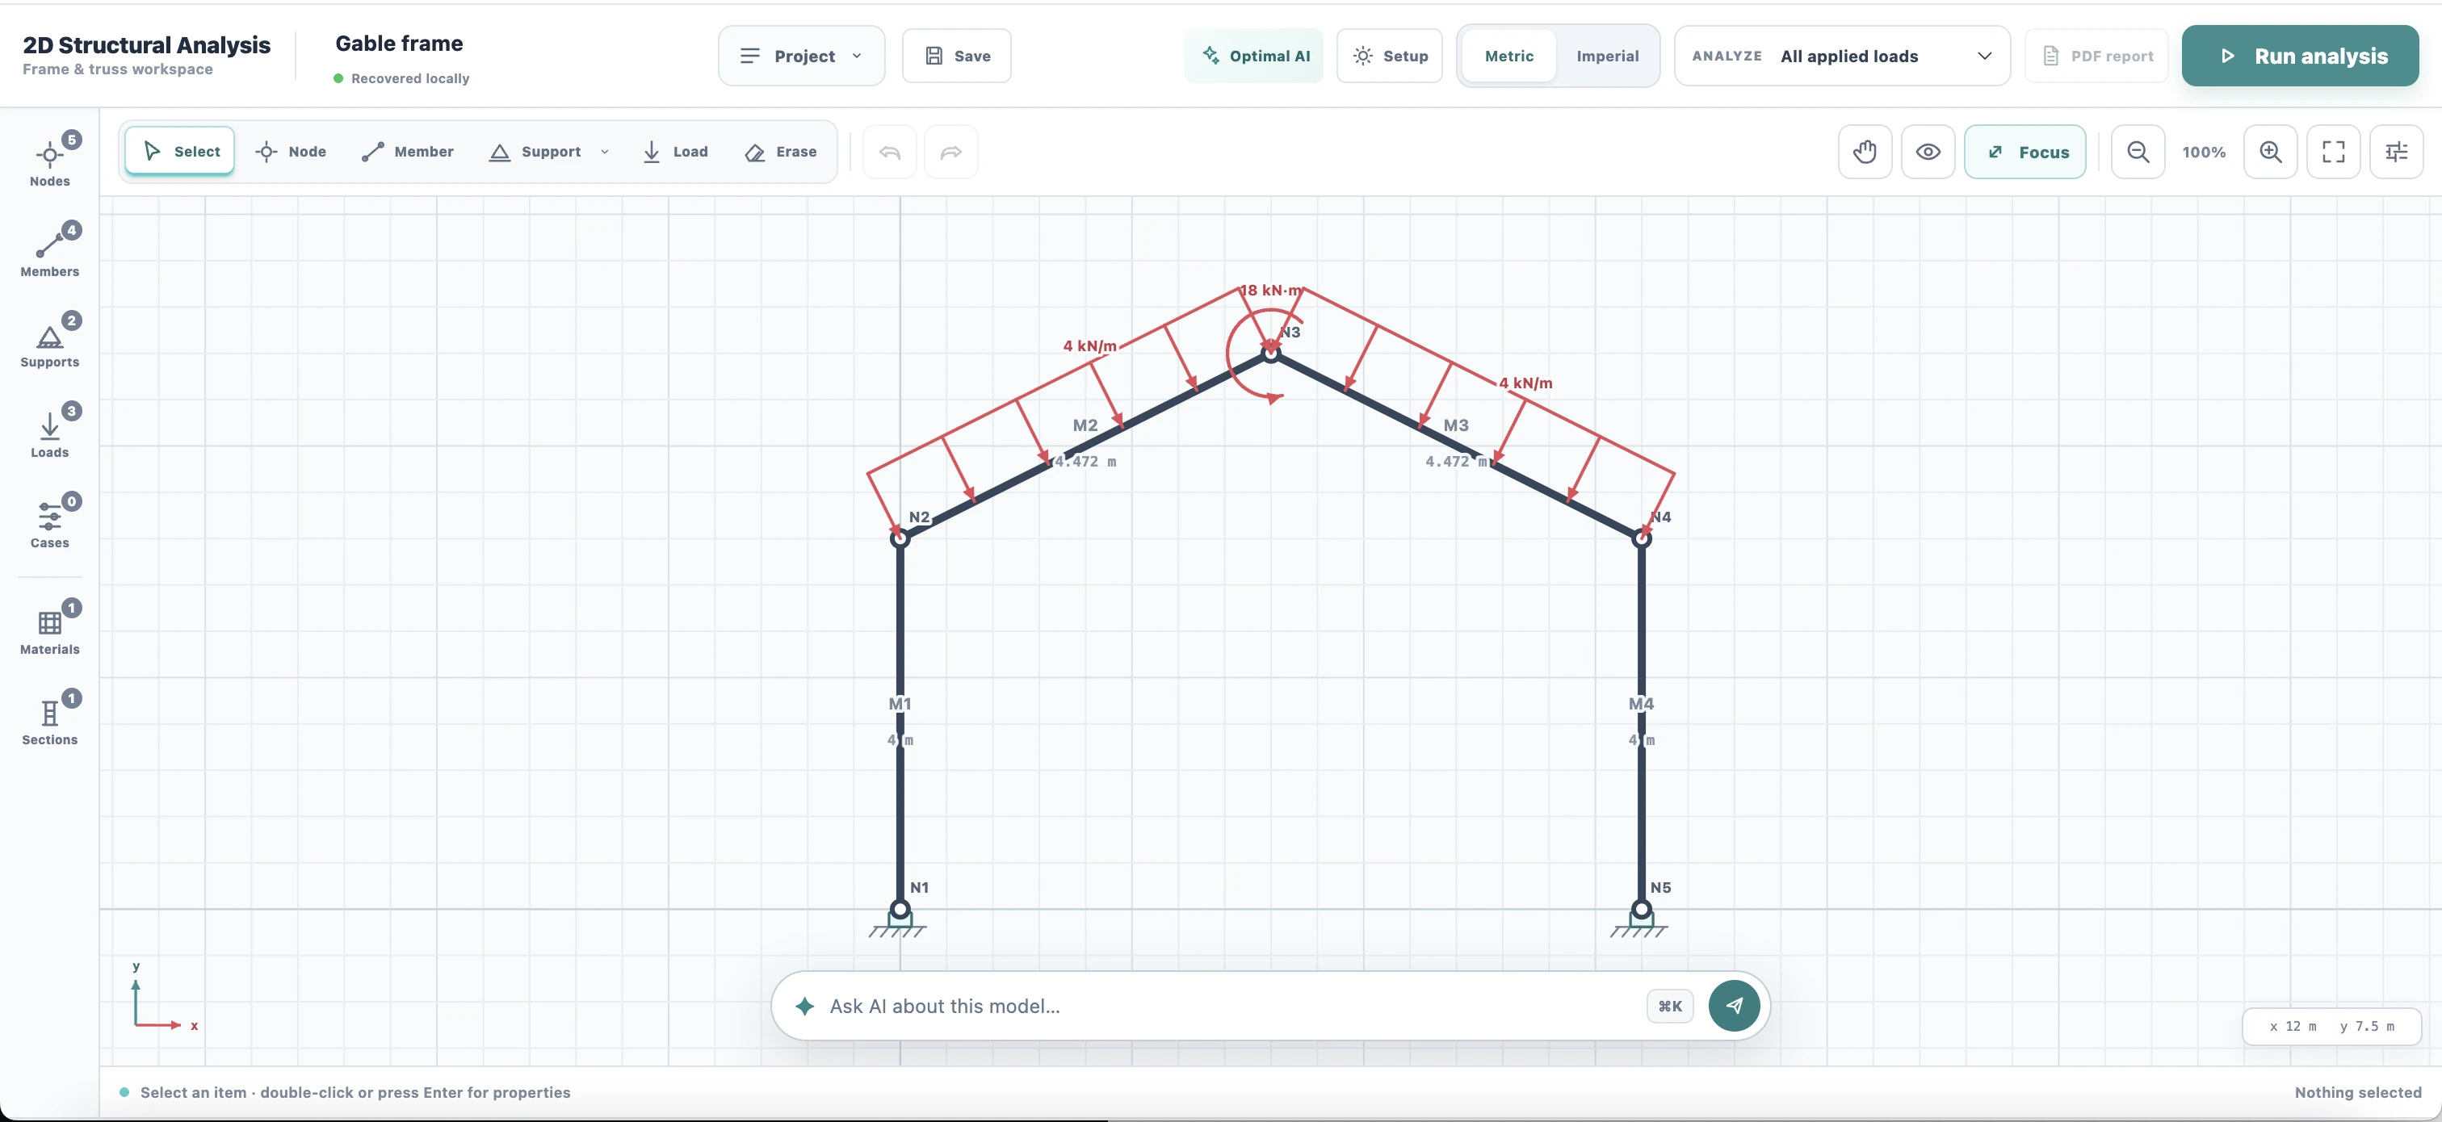Click the ⌘K shortcut badge
The image size is (2442, 1122).
1670,1007
